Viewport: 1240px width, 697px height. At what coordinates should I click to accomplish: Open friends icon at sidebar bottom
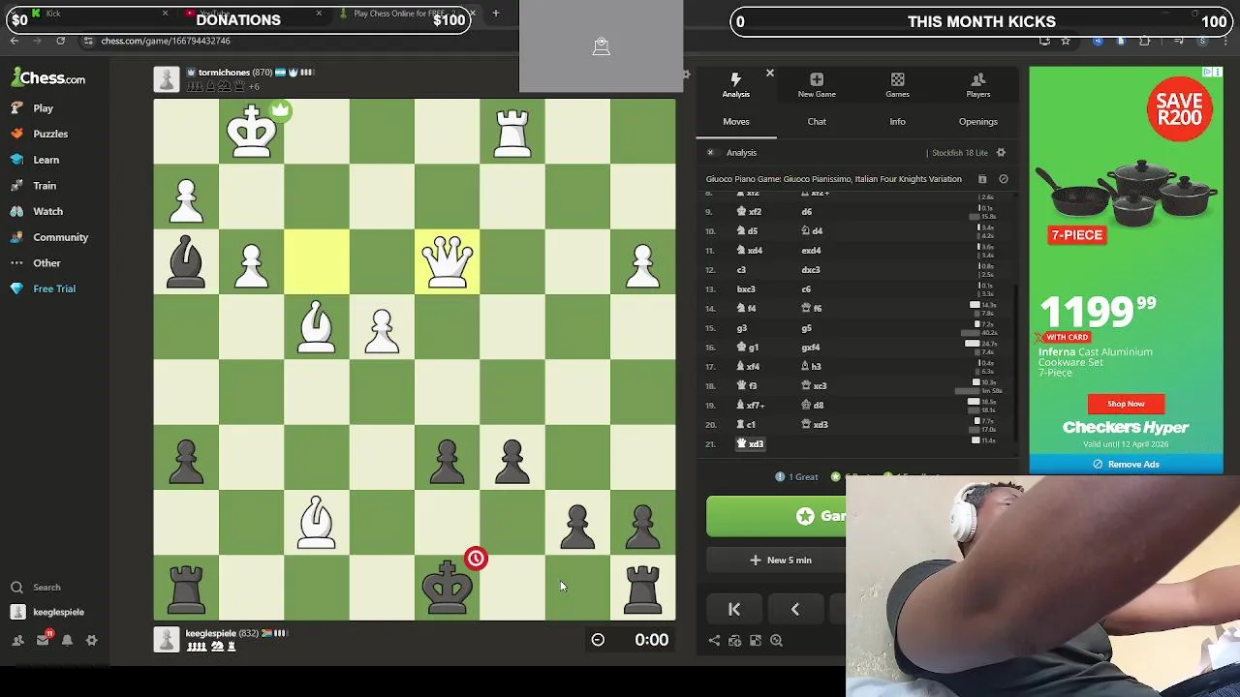click(x=17, y=640)
